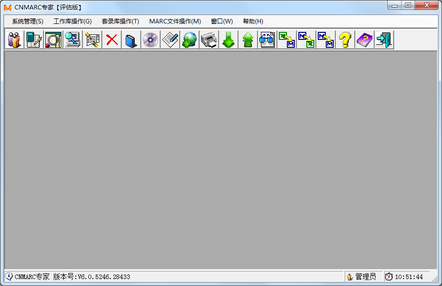
Task: Click the green up arrow icon
Action: click(x=247, y=40)
